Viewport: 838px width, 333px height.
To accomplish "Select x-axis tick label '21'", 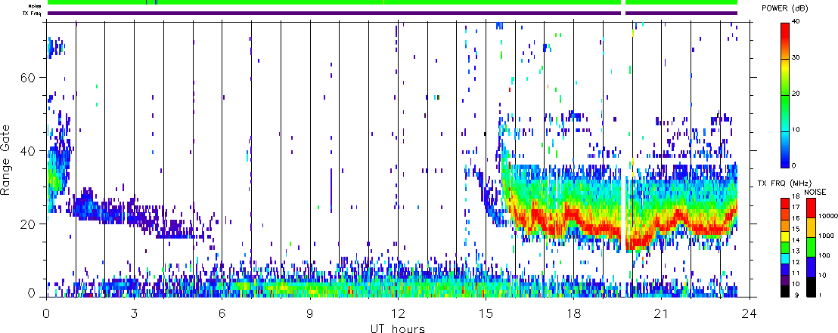I will tap(661, 313).
